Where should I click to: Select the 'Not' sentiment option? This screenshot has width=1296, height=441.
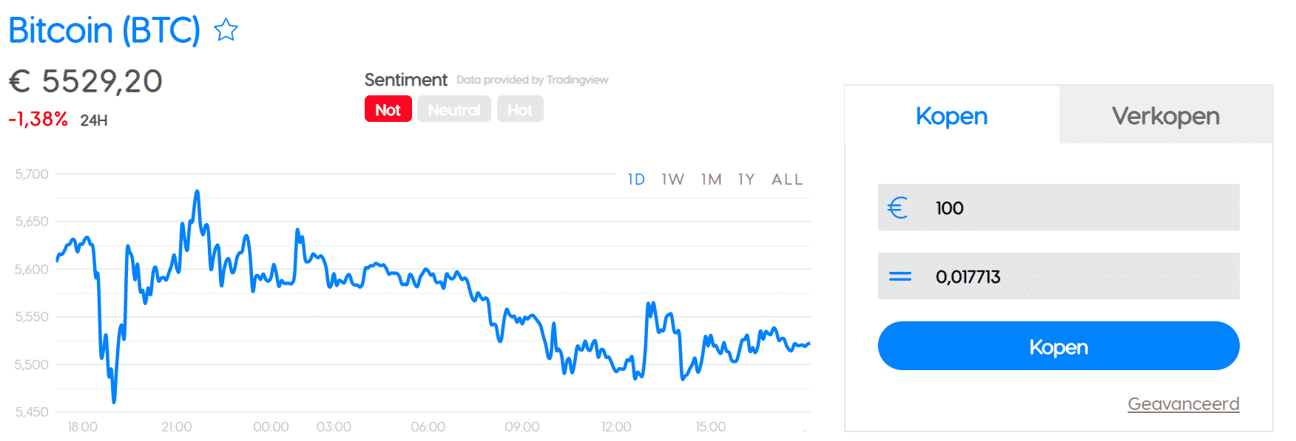point(388,109)
